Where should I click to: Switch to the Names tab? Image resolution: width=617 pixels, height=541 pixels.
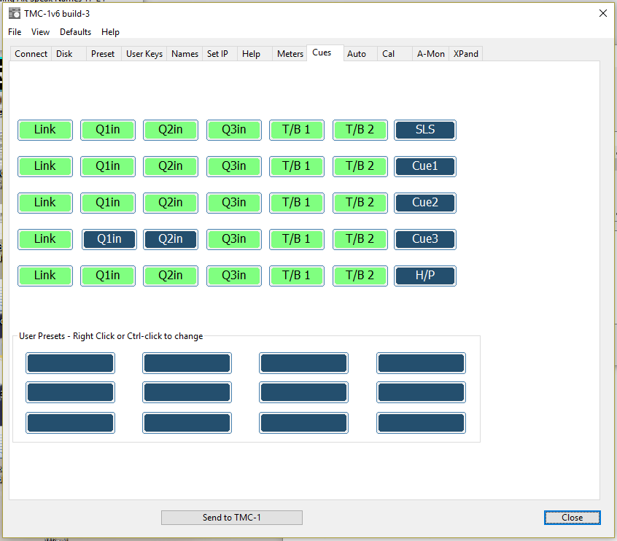pyautogui.click(x=185, y=54)
